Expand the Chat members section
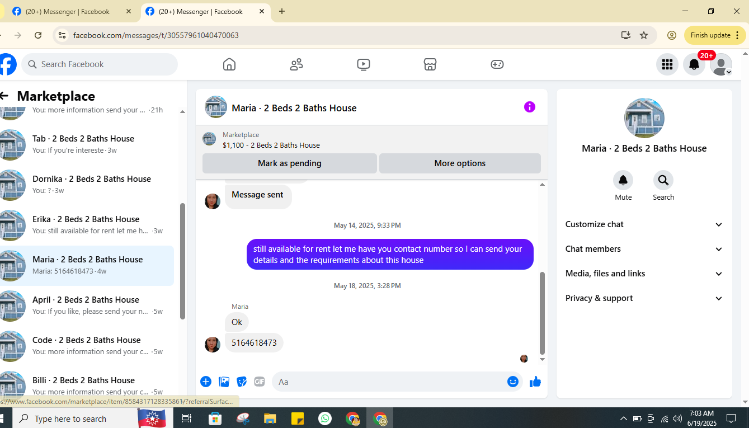749x428 pixels. coord(644,249)
